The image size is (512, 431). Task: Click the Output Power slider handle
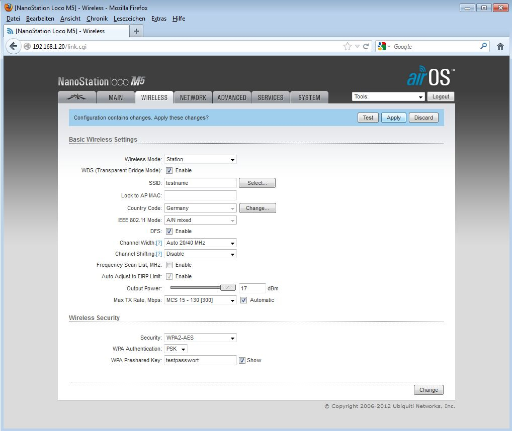pyautogui.click(x=228, y=287)
